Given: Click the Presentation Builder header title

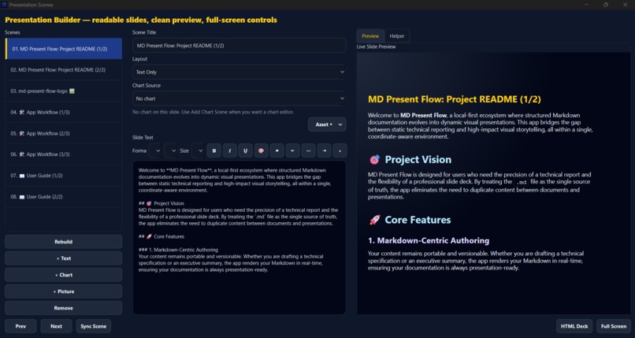Looking at the screenshot, I should click(x=141, y=20).
